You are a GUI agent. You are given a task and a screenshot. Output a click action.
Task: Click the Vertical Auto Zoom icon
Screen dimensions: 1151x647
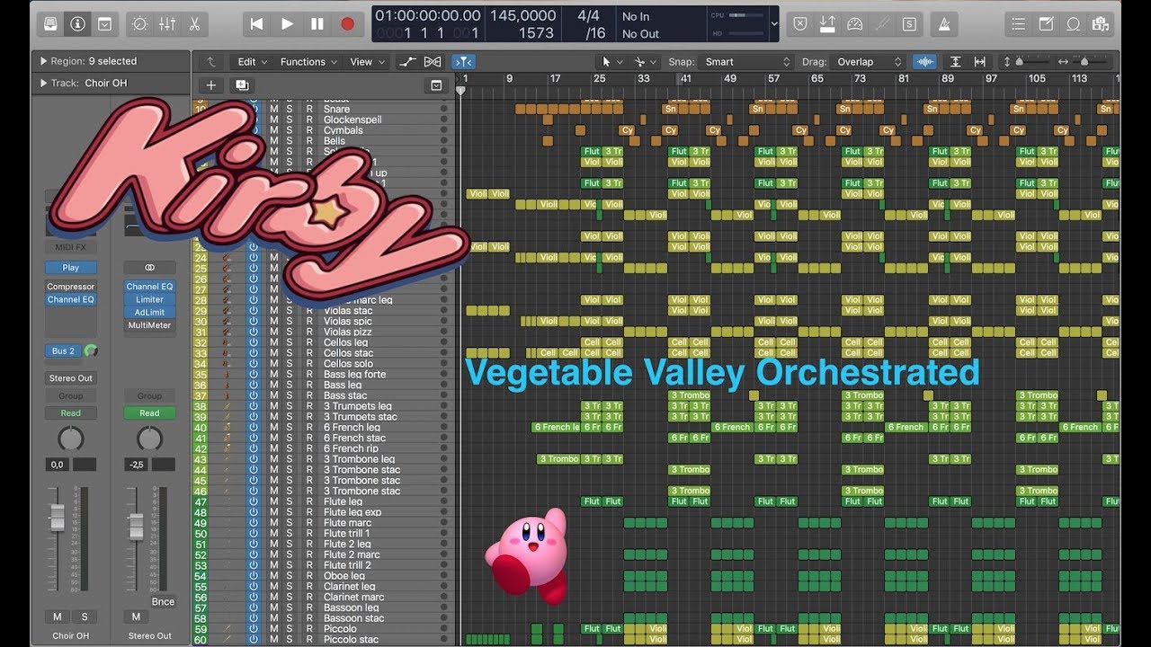pyautogui.click(x=955, y=62)
